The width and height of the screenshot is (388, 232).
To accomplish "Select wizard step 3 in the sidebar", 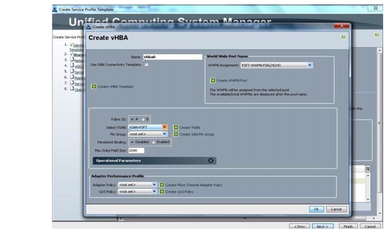I will pyautogui.click(x=78, y=60).
